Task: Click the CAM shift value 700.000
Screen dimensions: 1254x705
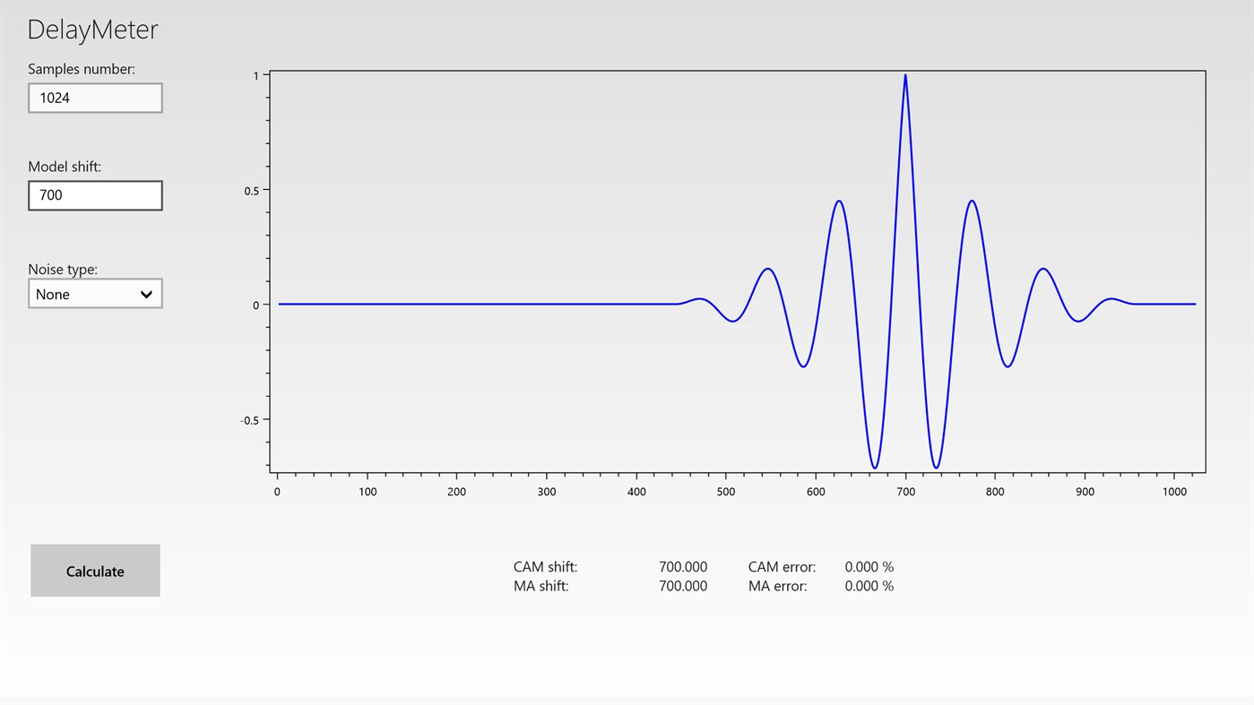Action: click(683, 566)
